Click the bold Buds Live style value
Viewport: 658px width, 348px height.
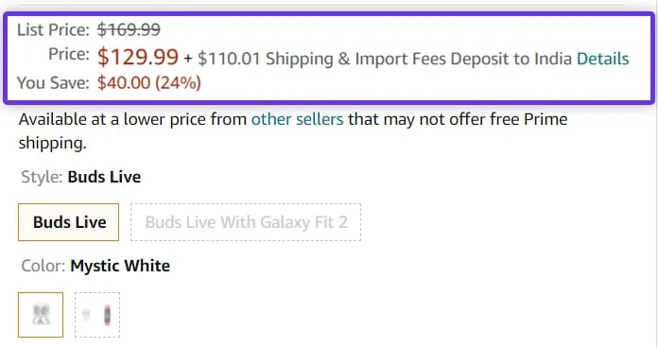point(104,177)
